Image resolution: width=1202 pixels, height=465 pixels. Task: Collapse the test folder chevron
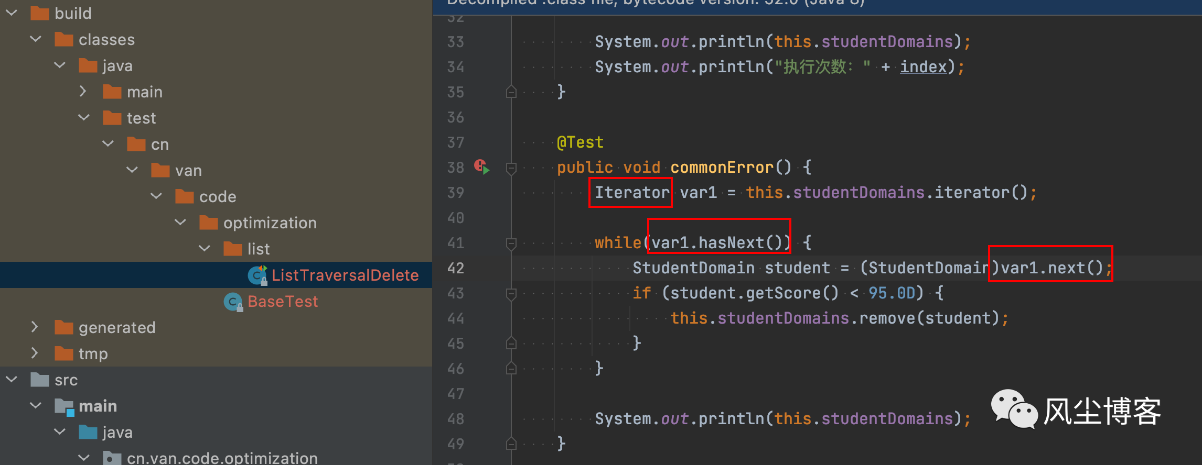[x=84, y=117]
